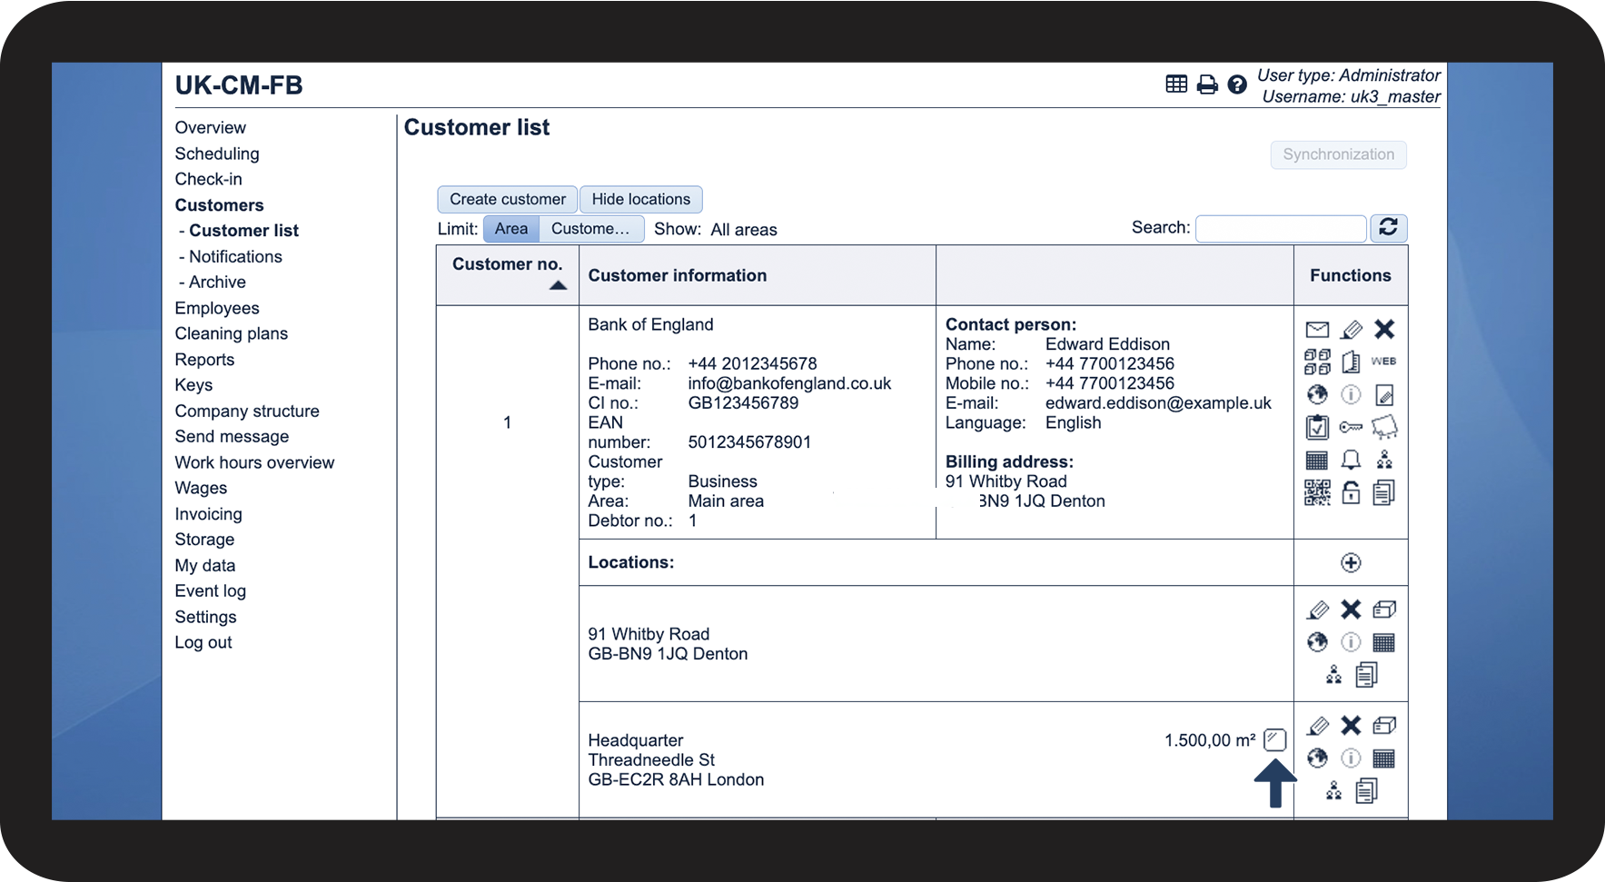This screenshot has width=1605, height=882.
Task: Open Employees in the sidebar
Action: coord(217,308)
